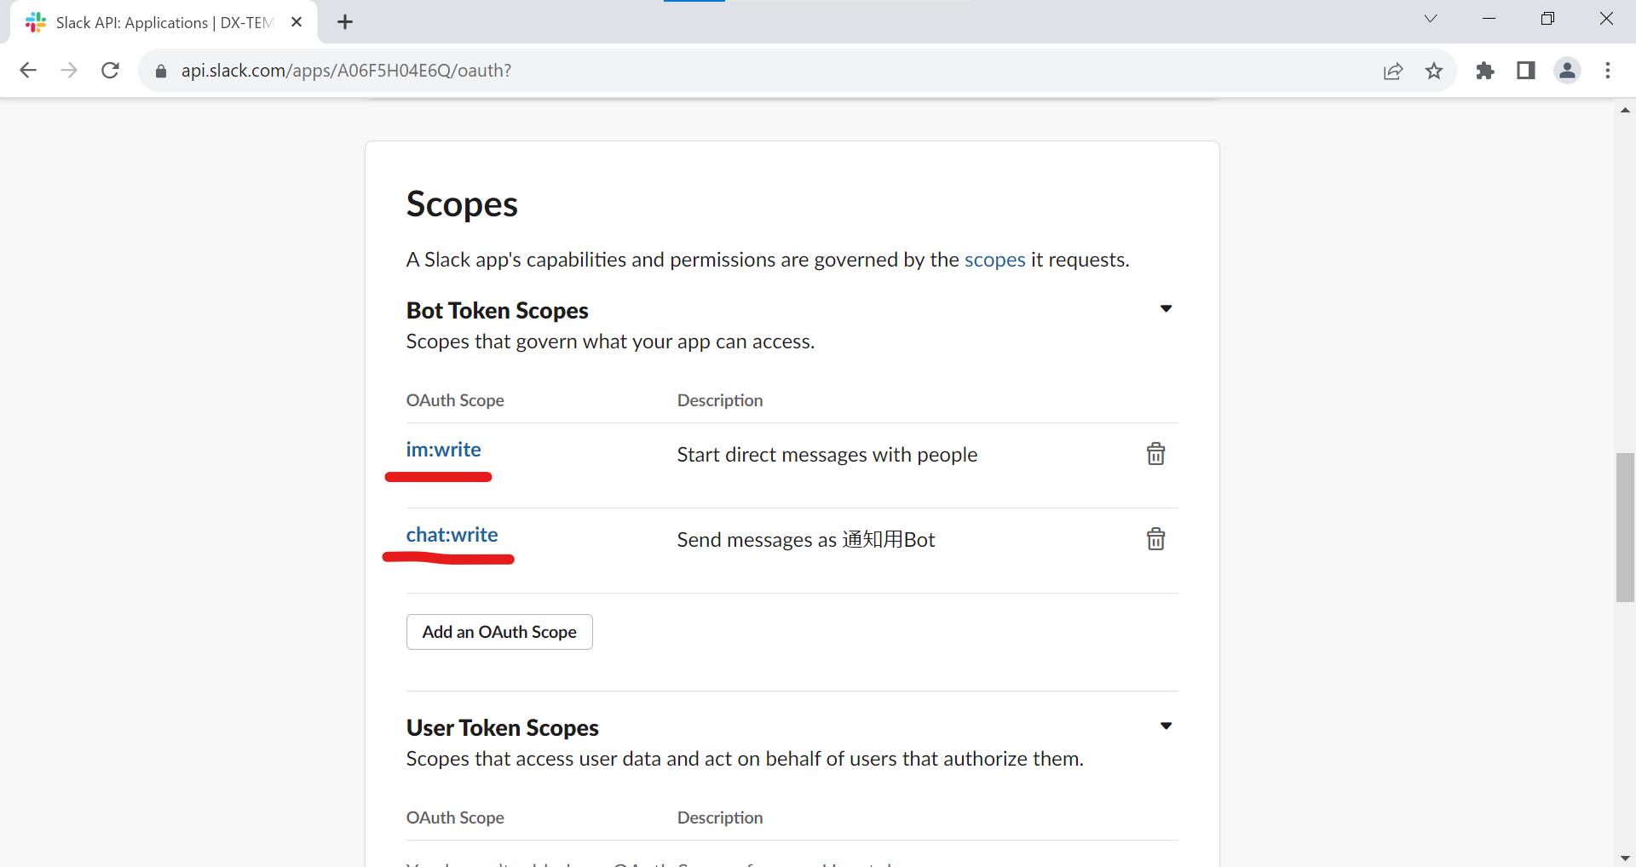Delete the chat:write scope with trash icon
Viewport: 1636px width, 867px height.
1155,539
